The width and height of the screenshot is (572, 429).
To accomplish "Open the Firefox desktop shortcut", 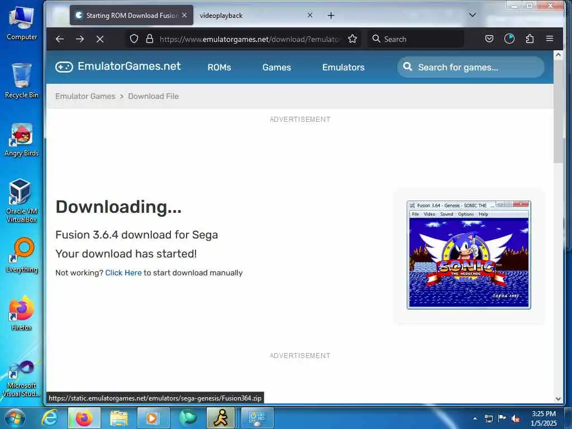I will click(22, 313).
